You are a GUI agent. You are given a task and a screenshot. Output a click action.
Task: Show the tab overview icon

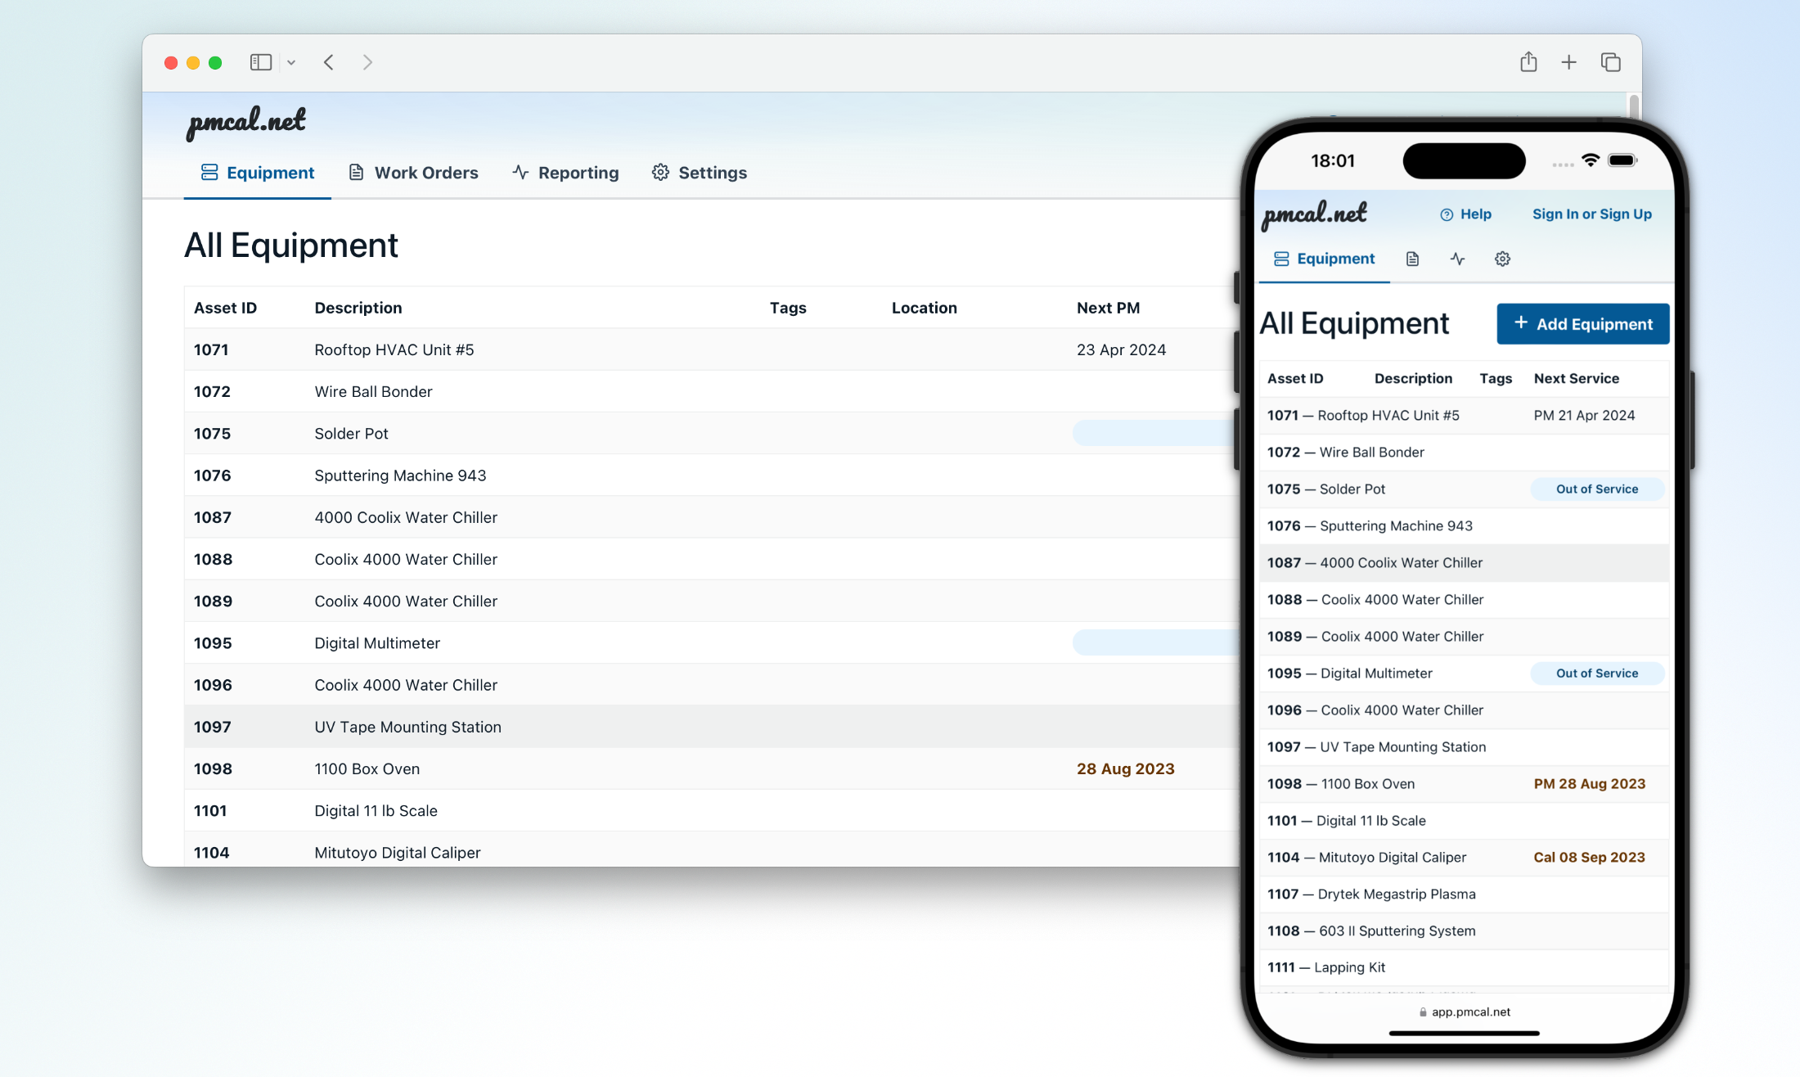(x=1610, y=62)
